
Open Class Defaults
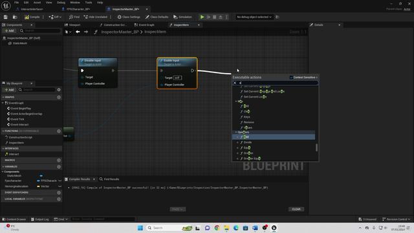157,17
